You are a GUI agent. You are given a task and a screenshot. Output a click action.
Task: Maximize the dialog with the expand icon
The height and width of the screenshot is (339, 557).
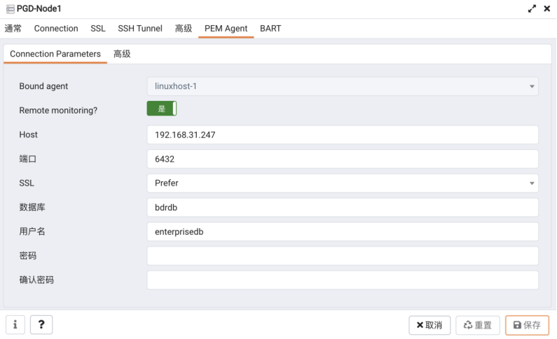pos(532,8)
